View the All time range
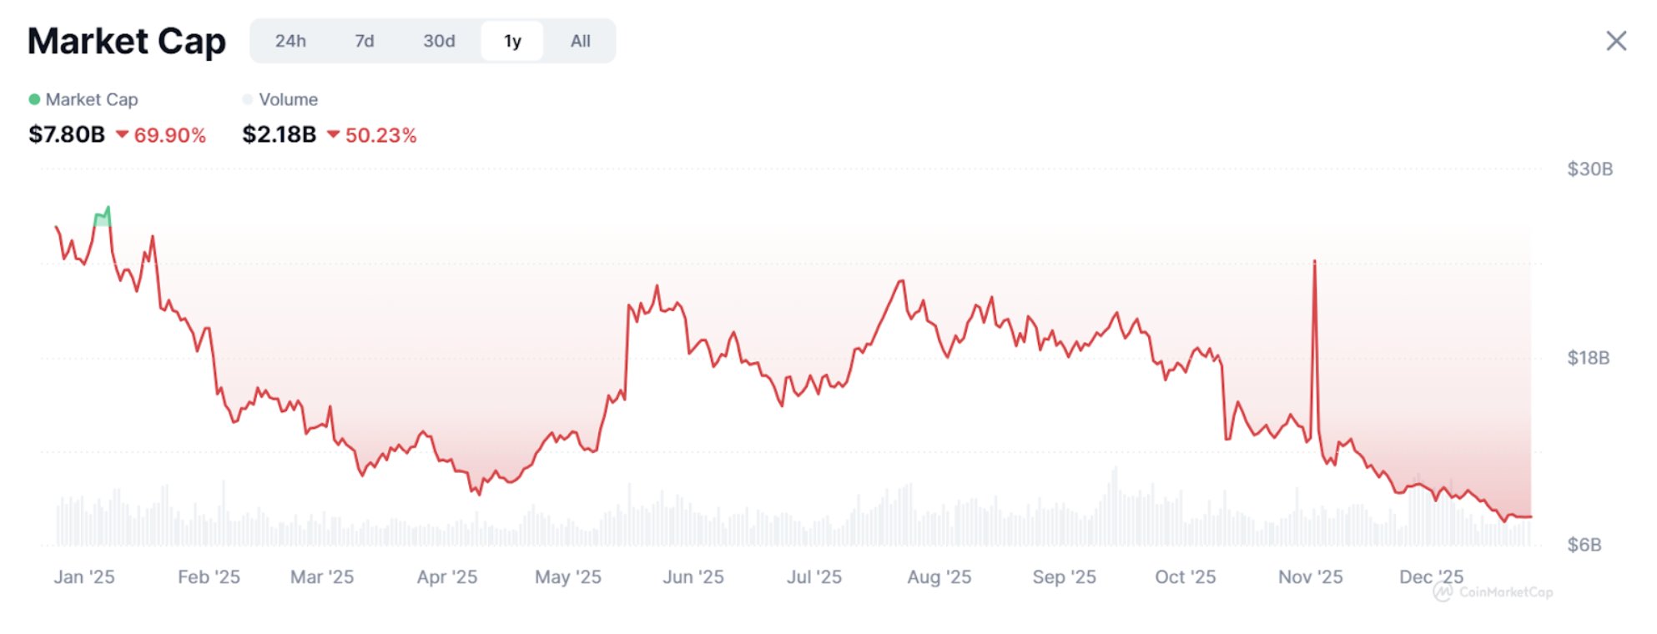This screenshot has height=634, width=1657. (581, 41)
